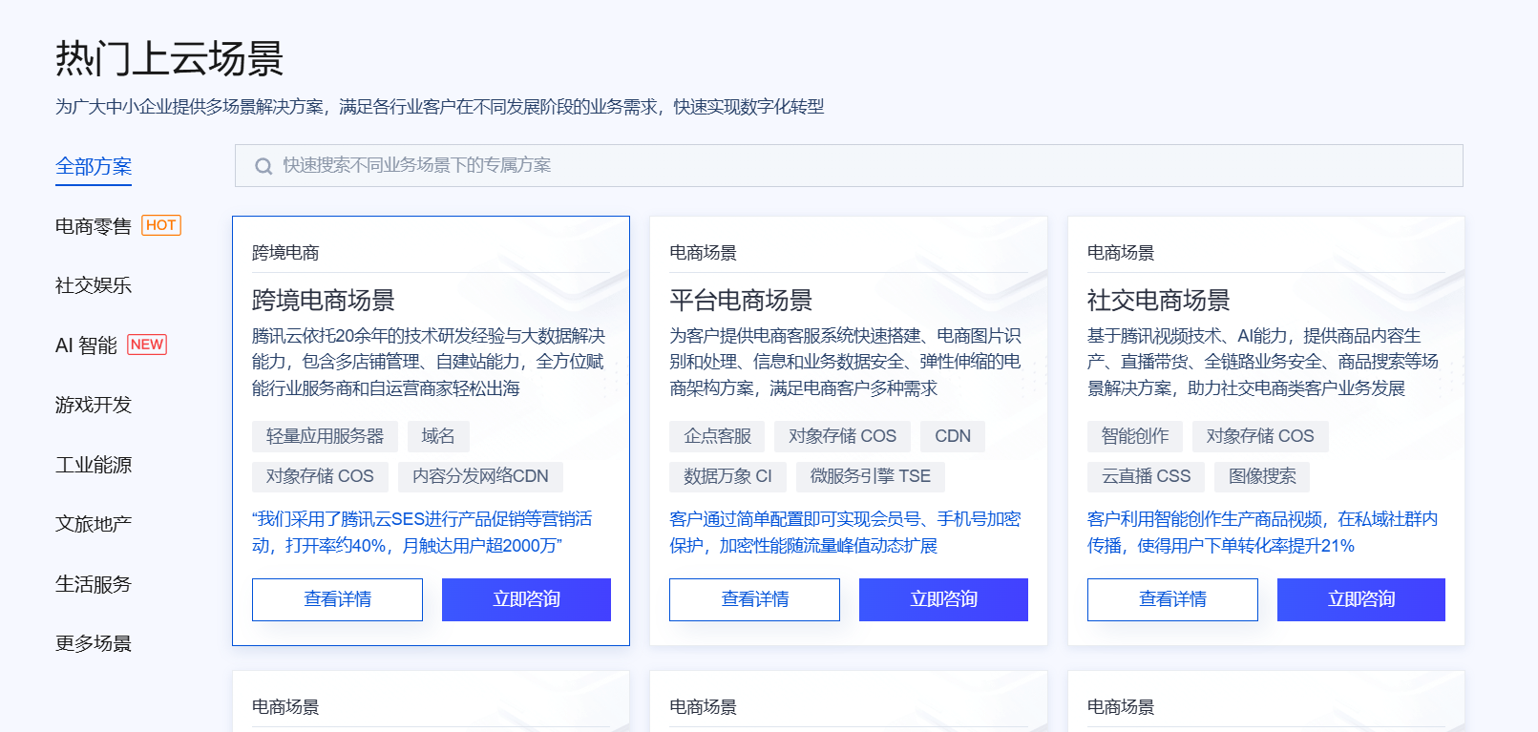Click 立即咨询 on 平台电商场景 card

pos(943,599)
